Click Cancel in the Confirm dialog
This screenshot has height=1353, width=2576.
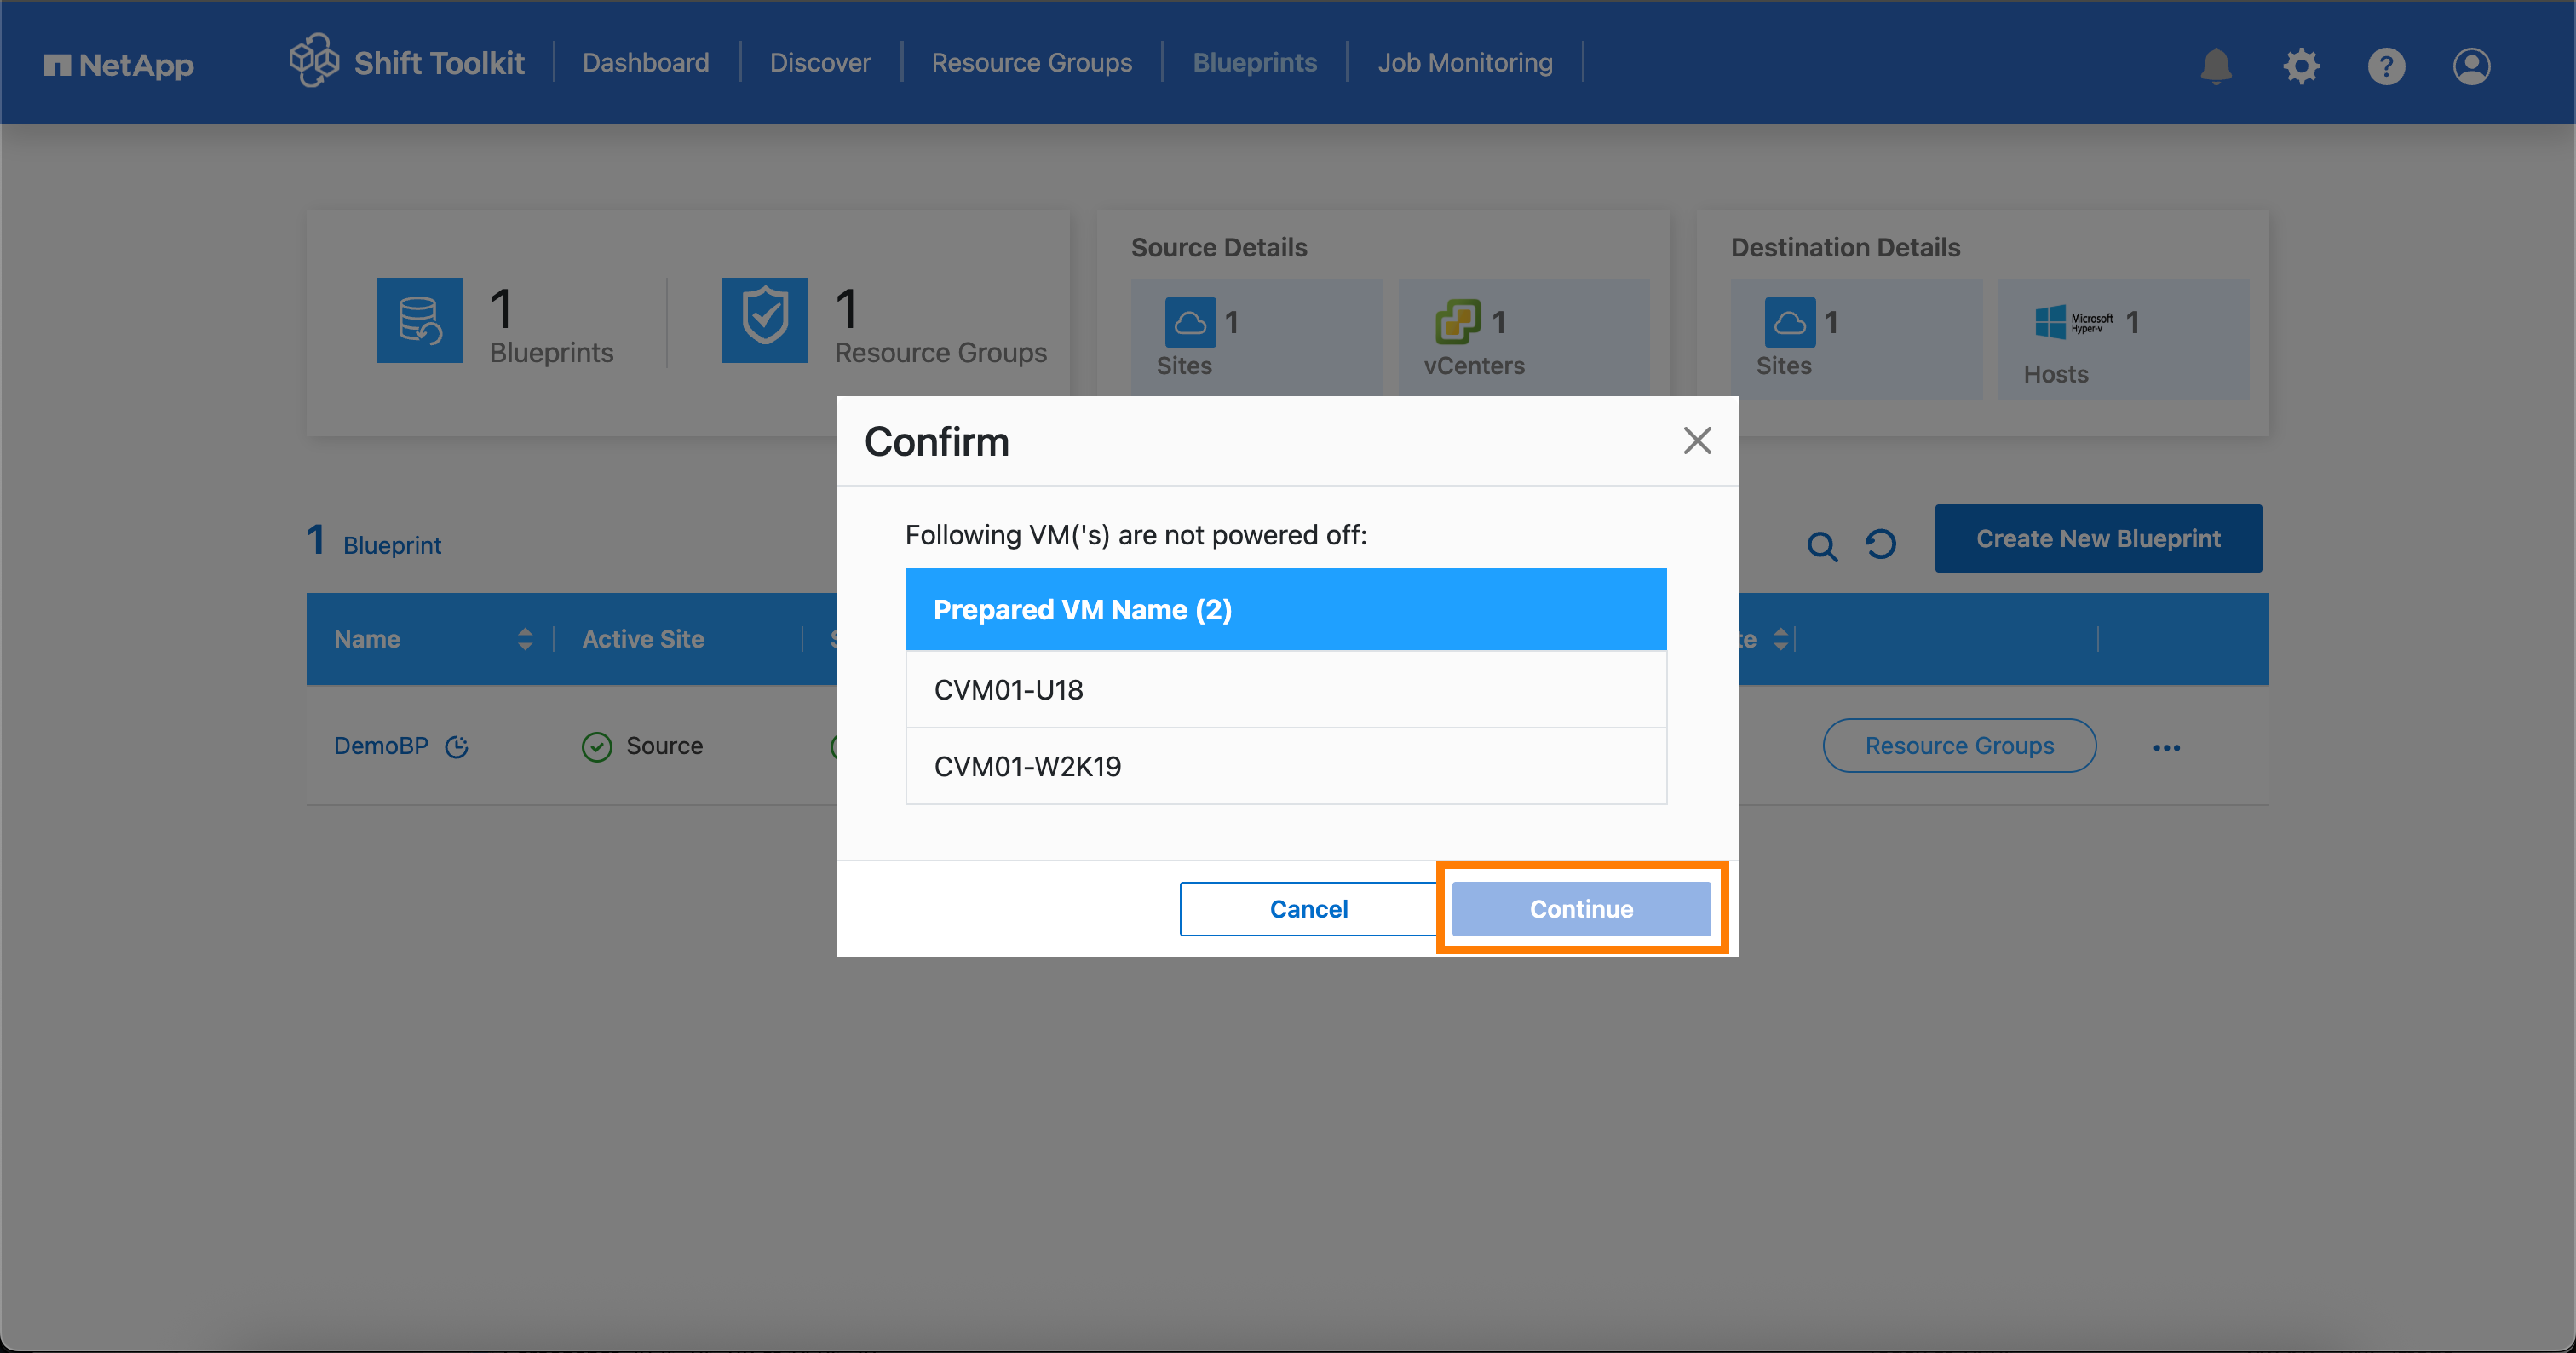click(x=1308, y=908)
